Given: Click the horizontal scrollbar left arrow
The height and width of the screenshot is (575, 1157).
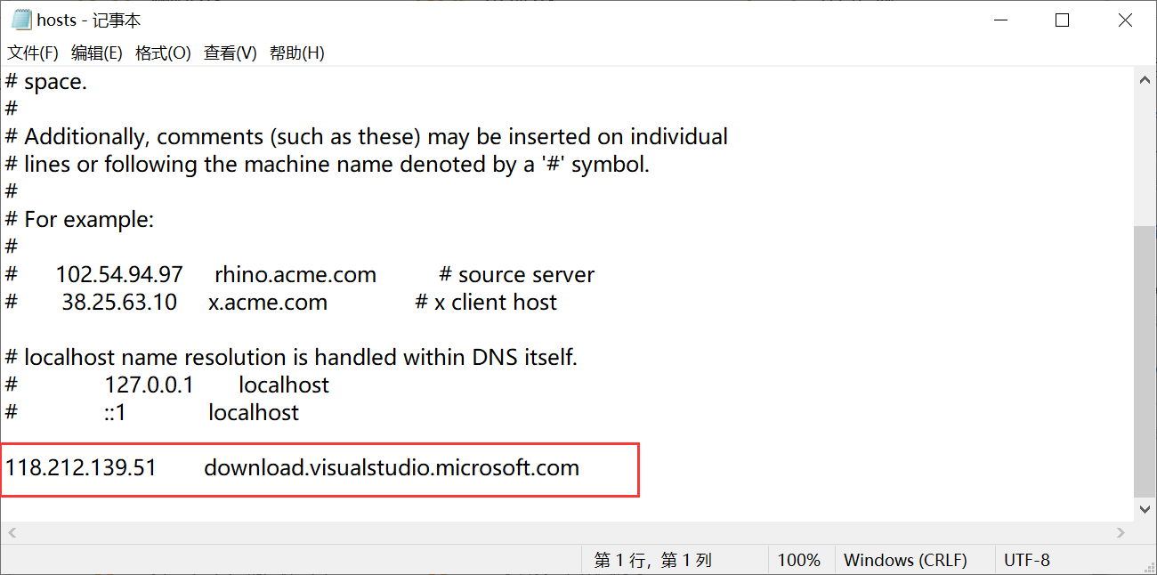Looking at the screenshot, I should [x=11, y=532].
